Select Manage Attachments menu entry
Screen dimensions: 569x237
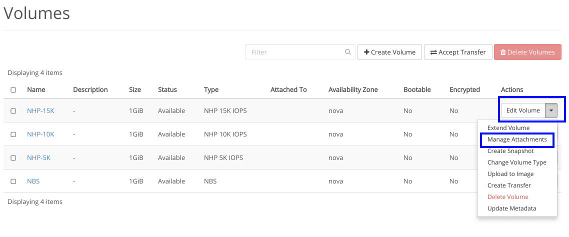517,139
